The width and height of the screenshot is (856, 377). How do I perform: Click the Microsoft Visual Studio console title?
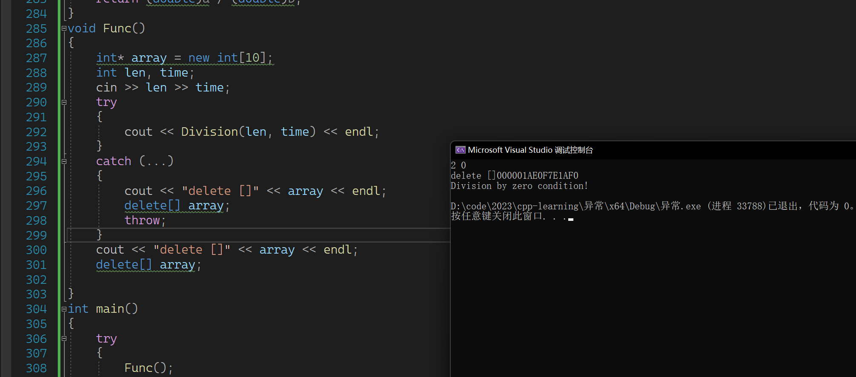pyautogui.click(x=530, y=150)
